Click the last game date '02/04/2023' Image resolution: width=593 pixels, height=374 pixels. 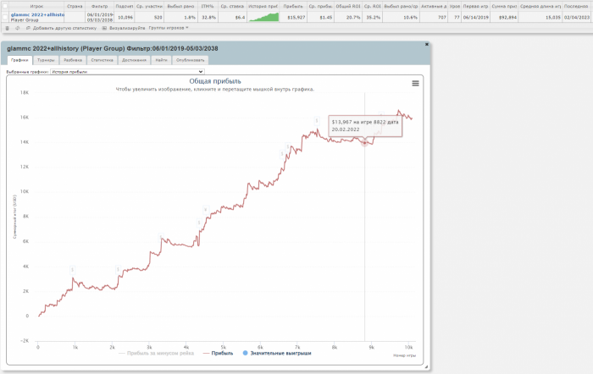(577, 18)
